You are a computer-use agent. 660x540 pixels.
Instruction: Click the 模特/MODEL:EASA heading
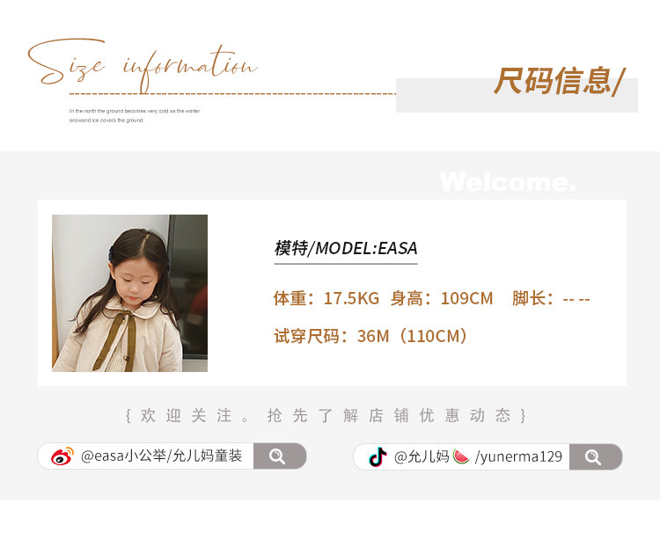coord(346,248)
